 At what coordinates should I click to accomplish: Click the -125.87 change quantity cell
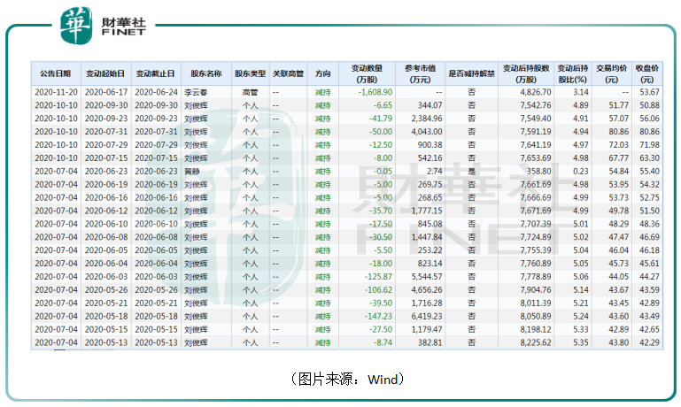[x=379, y=276]
